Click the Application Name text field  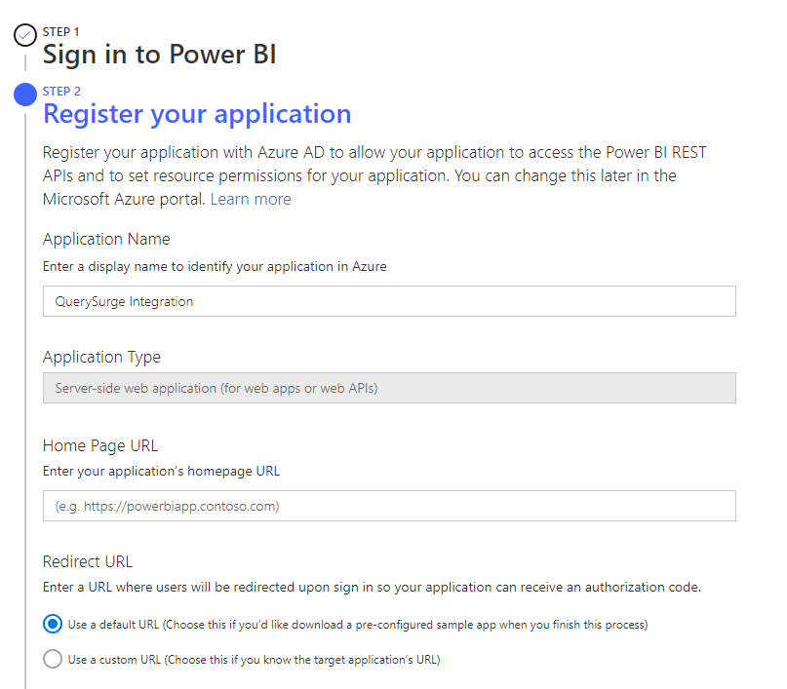389,301
